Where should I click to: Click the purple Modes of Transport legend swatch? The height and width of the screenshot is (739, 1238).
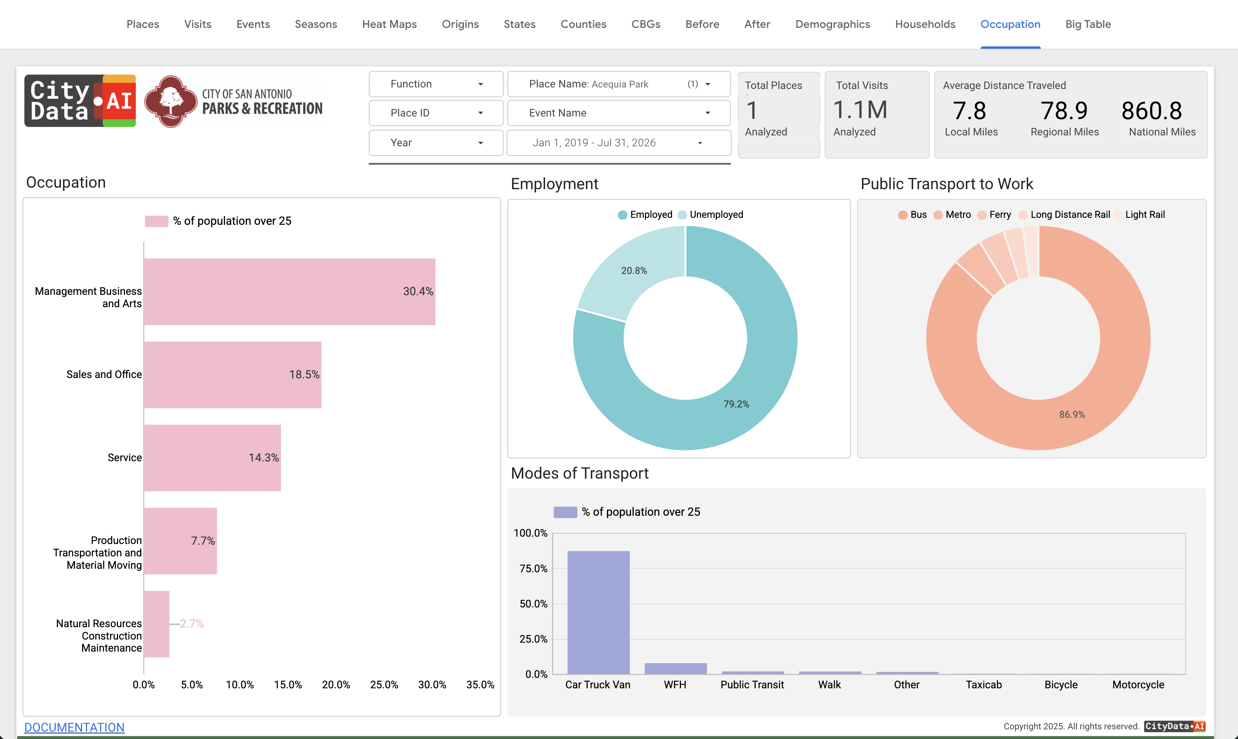566,512
